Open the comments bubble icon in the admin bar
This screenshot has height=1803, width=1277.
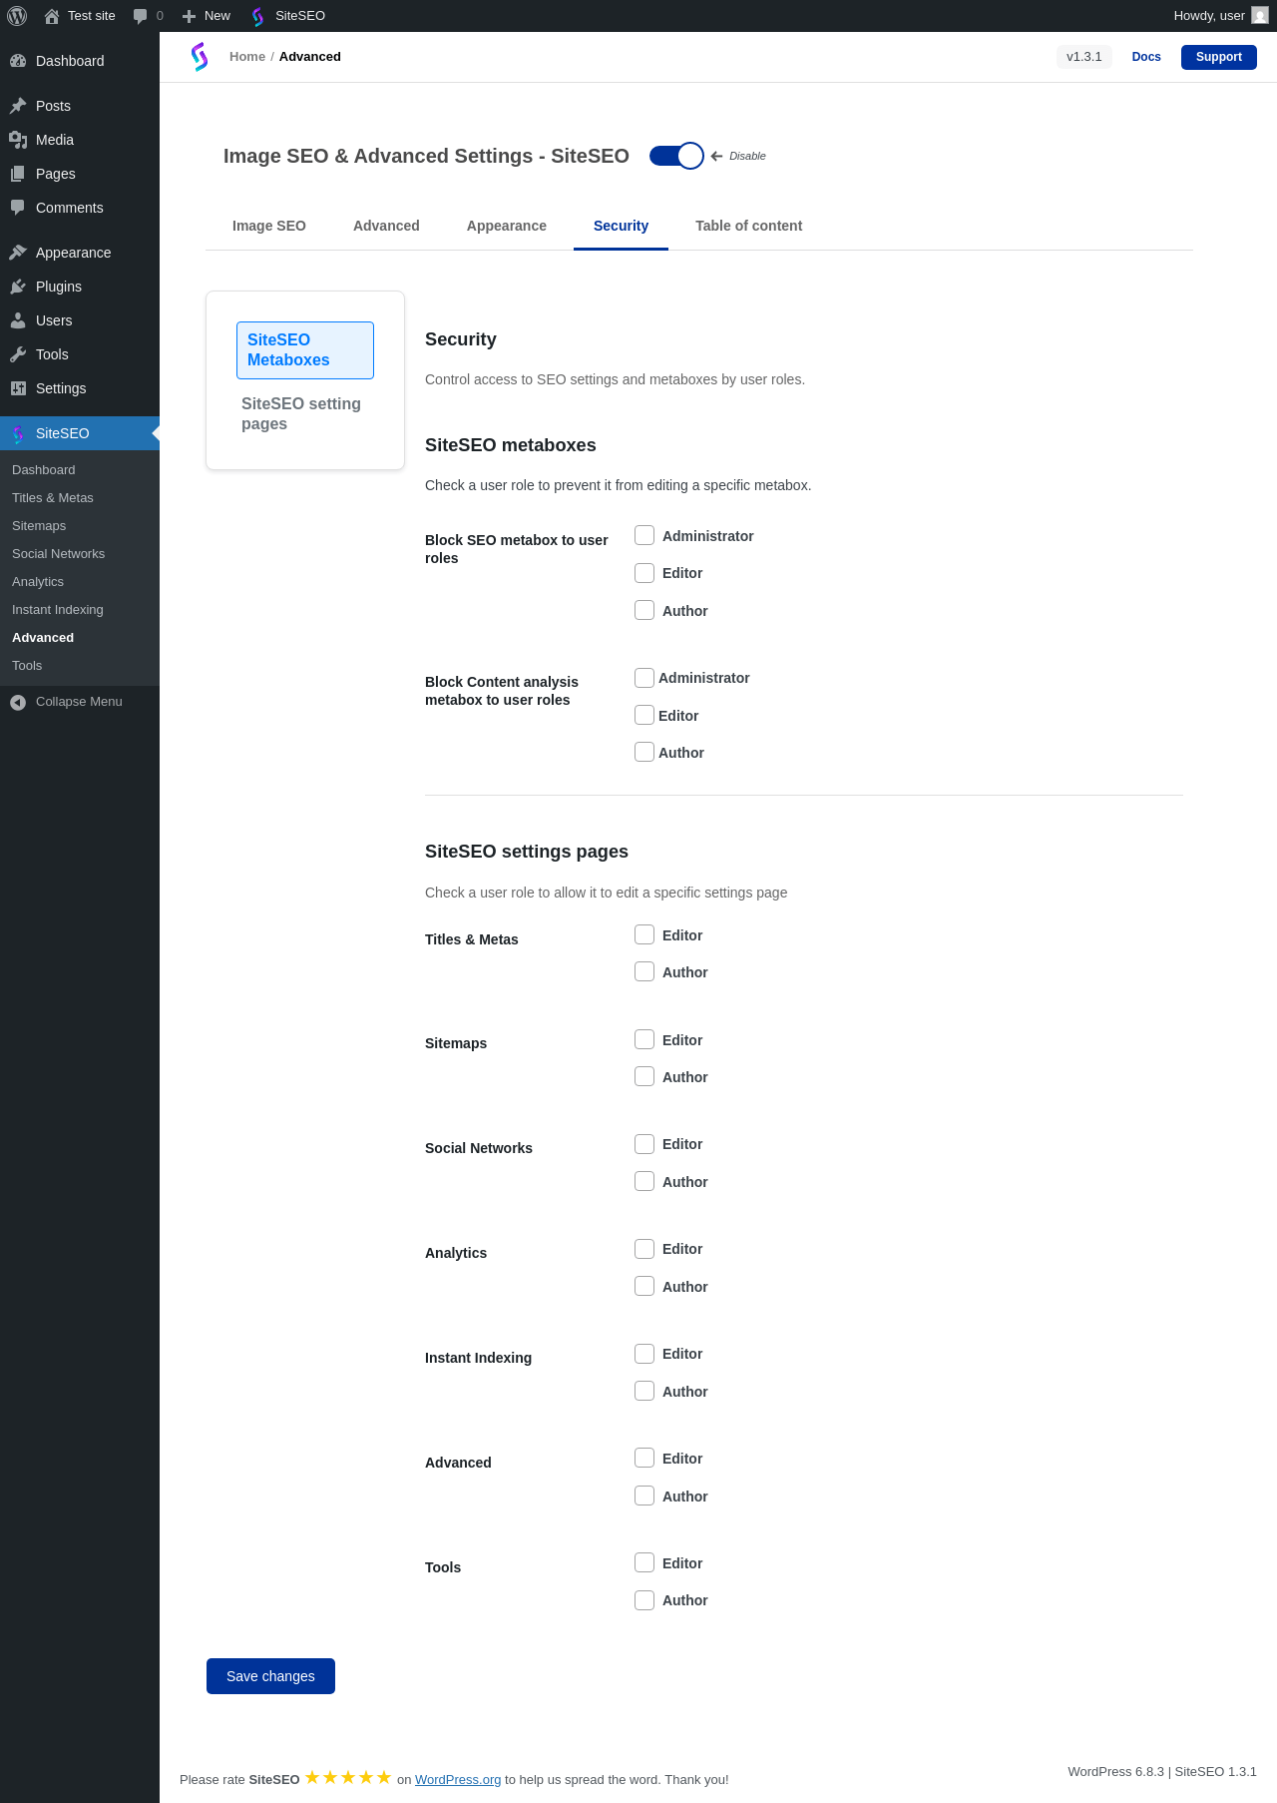click(x=141, y=16)
